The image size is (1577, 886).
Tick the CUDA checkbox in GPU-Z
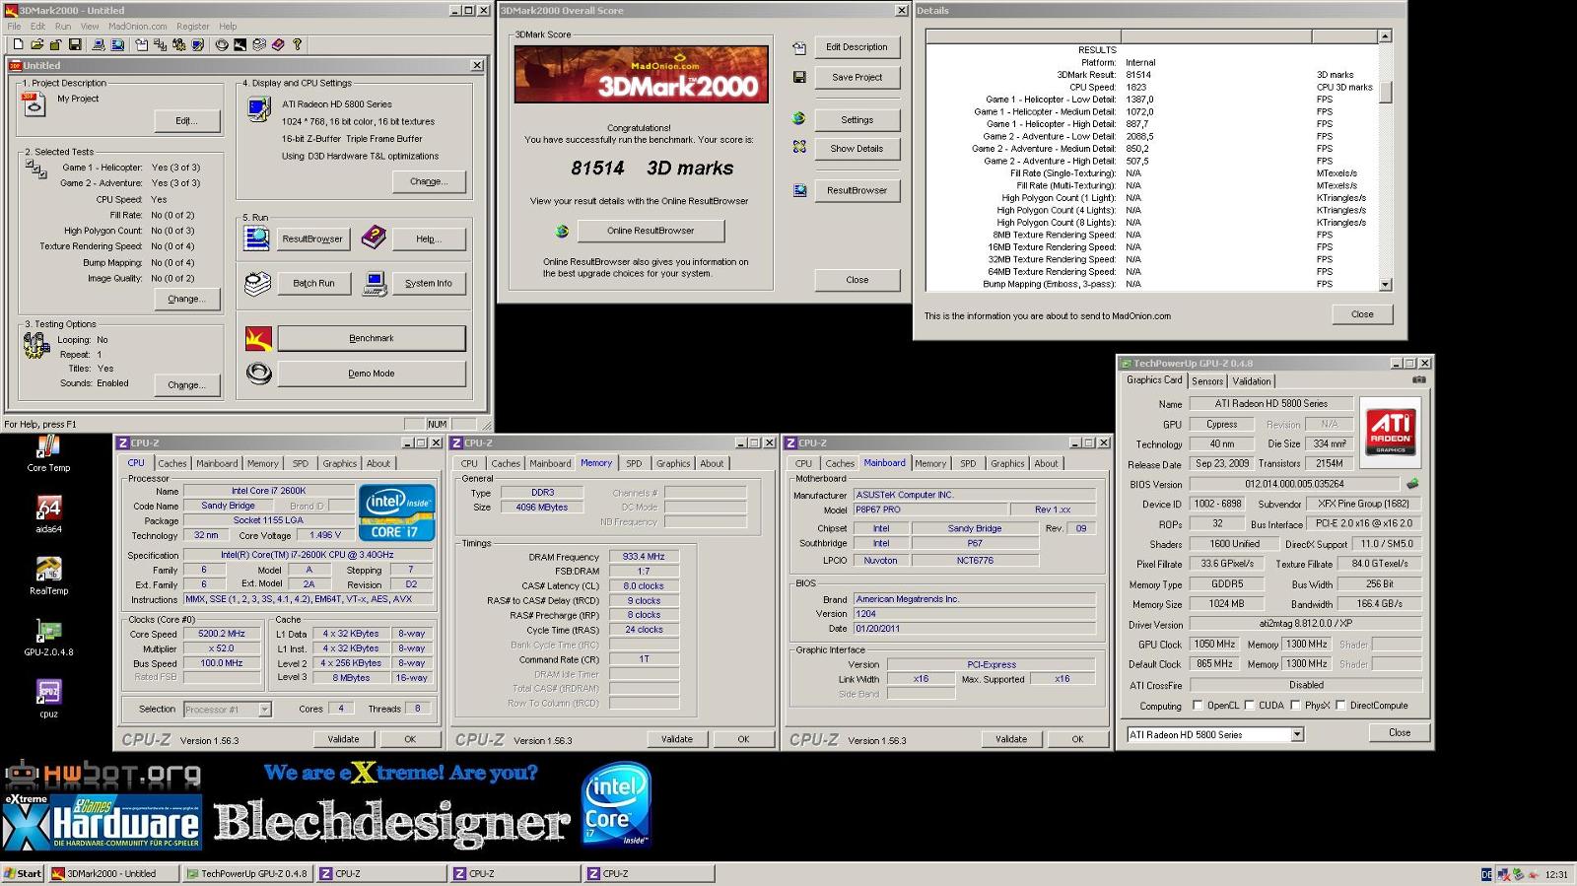(x=1249, y=706)
